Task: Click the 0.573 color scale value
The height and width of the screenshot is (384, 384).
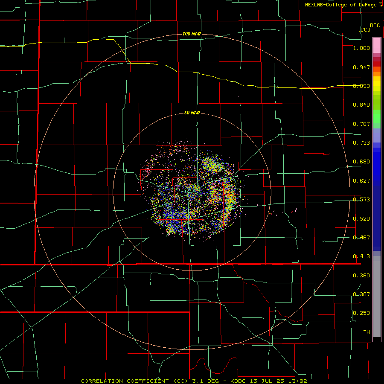Action: (x=361, y=200)
